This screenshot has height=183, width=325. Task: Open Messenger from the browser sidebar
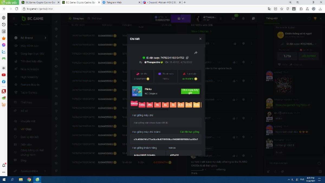coord(4,45)
